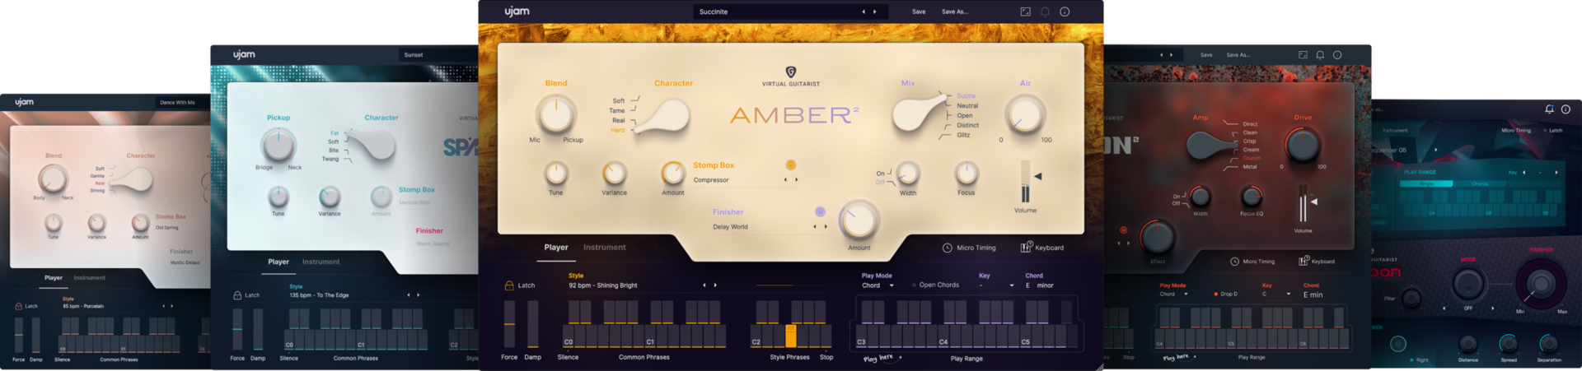Viewport: 1582px width, 371px height.
Task: Click the Blend knob in Amber
Action: (x=556, y=114)
